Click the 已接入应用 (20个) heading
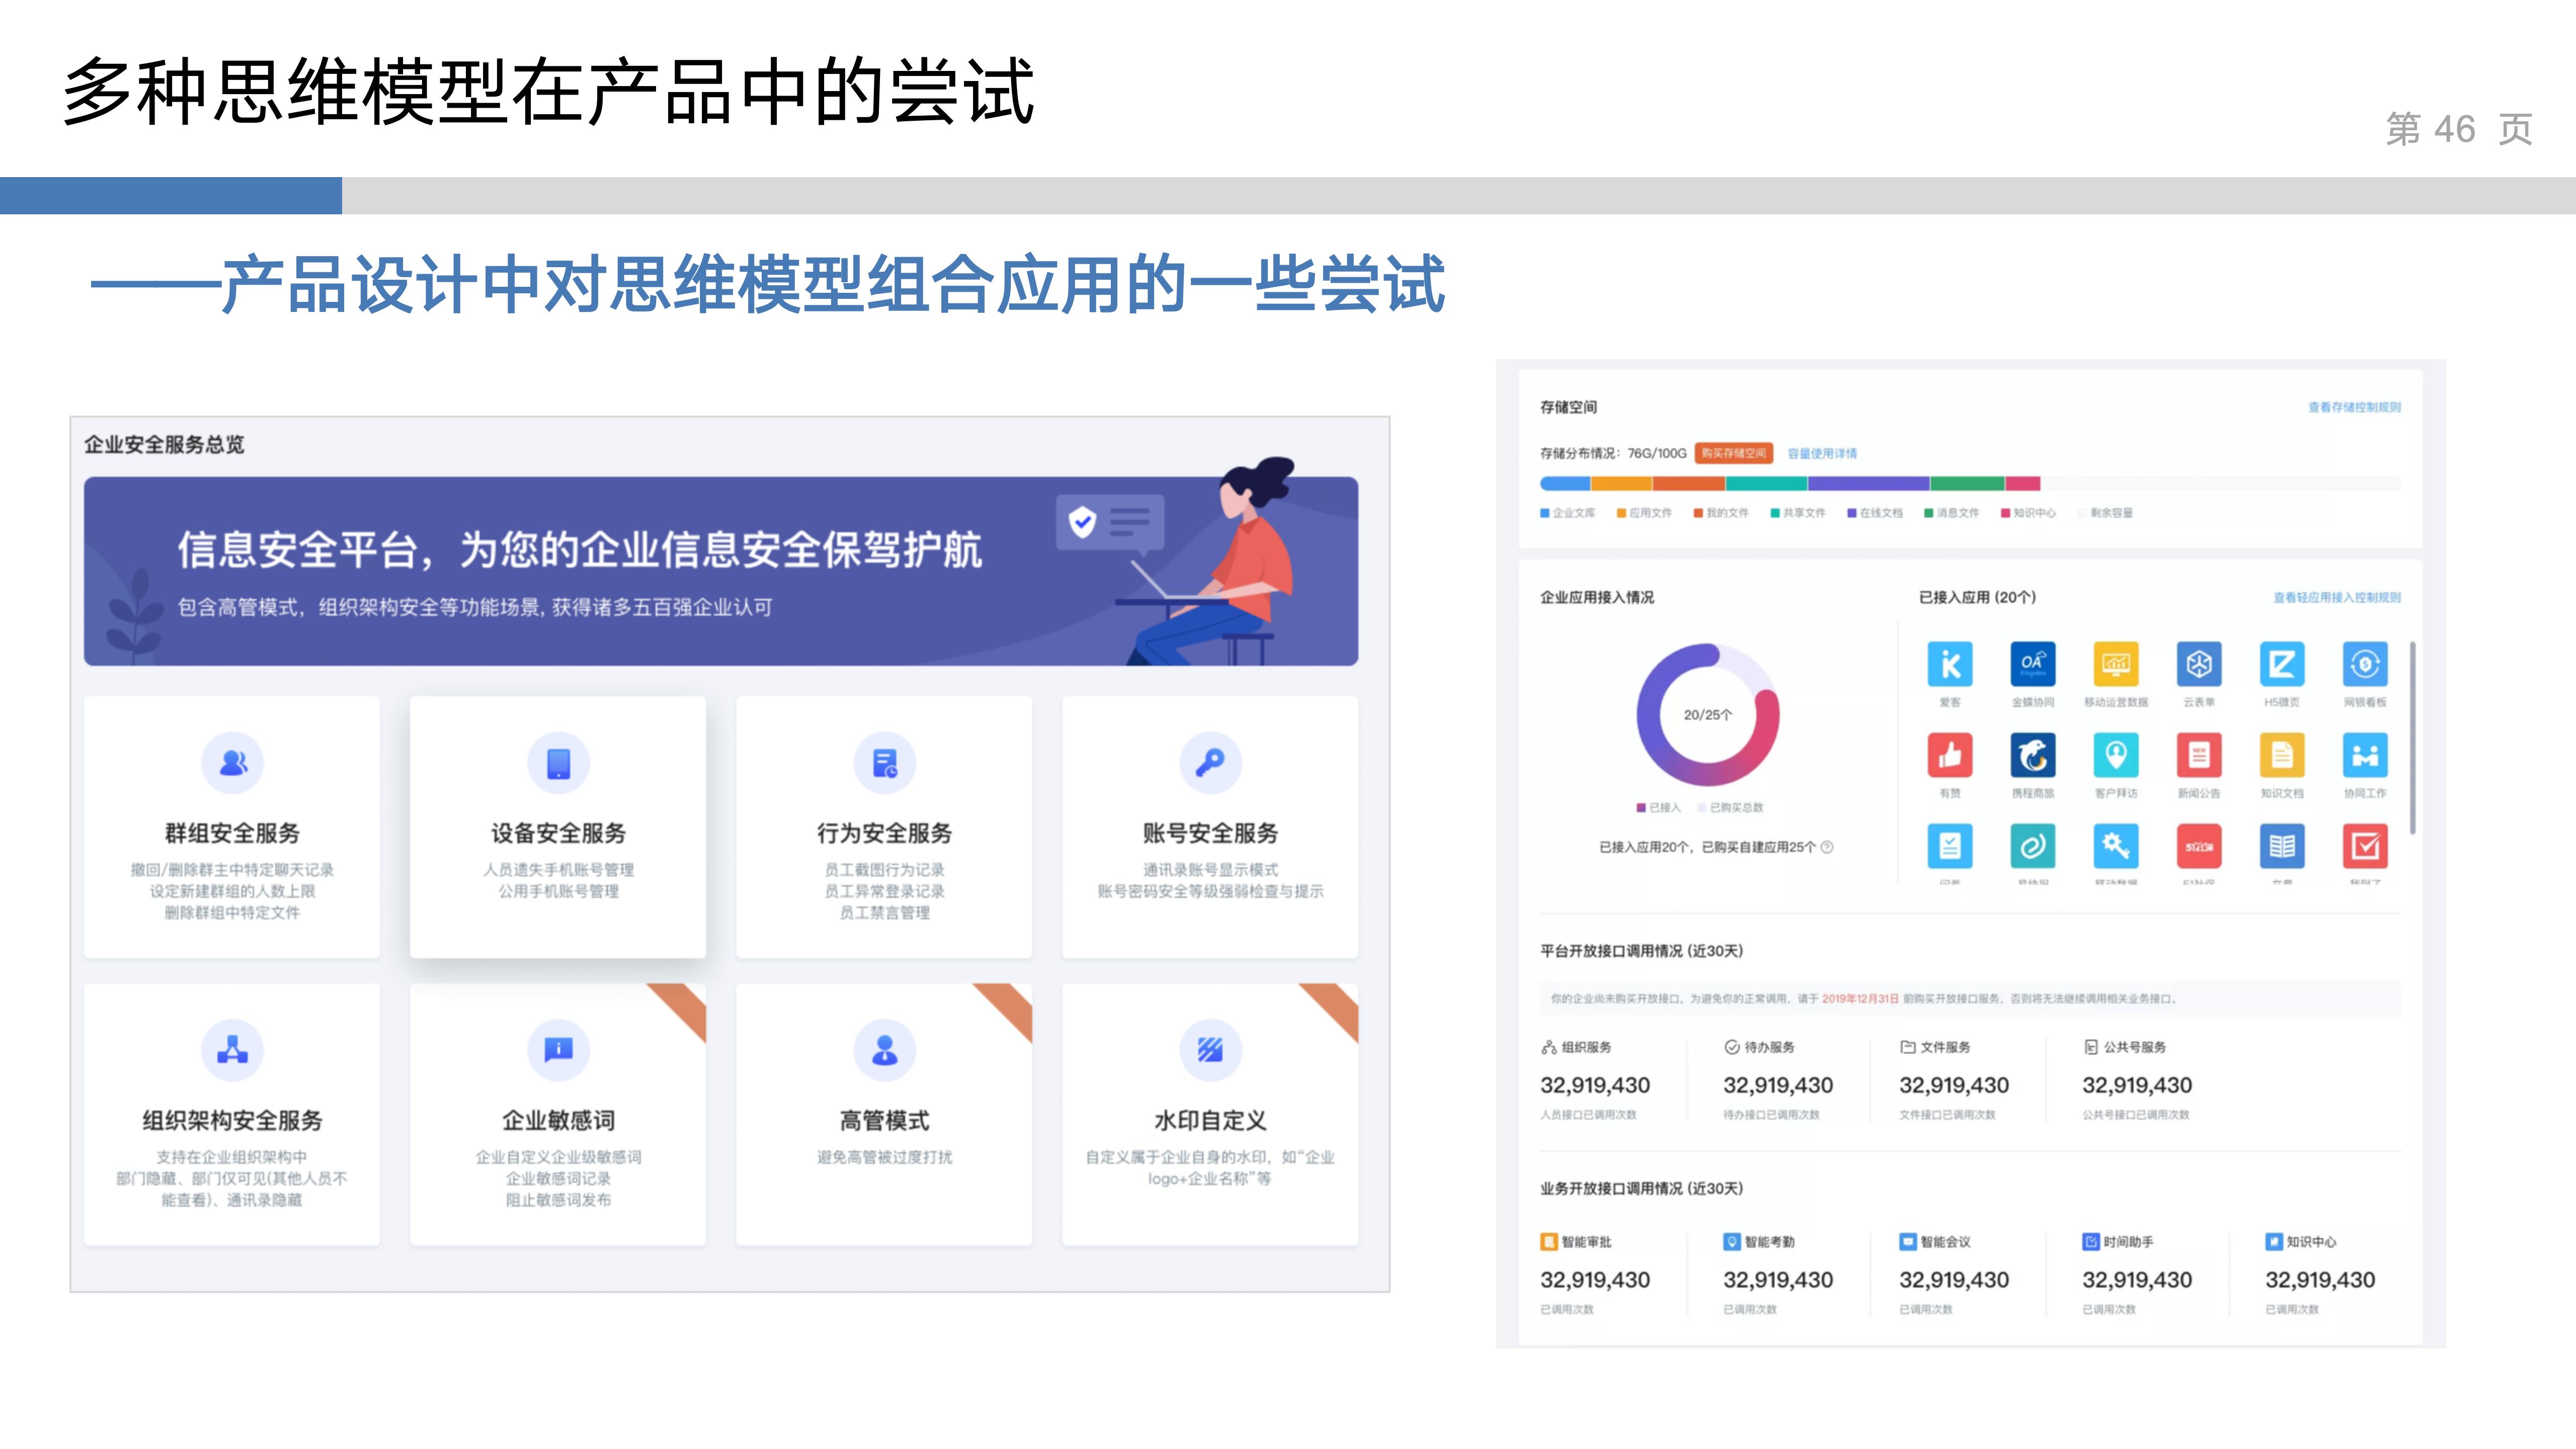The image size is (2576, 1449). tap(1977, 598)
